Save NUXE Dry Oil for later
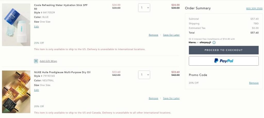This screenshot has height=118, width=264. (171, 98)
